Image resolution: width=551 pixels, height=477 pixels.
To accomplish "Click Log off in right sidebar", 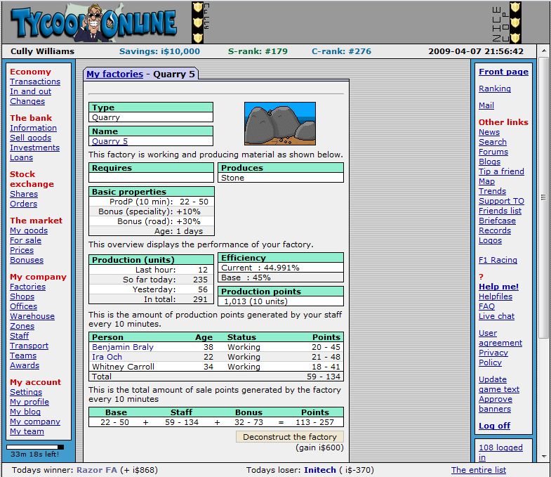I will [494, 426].
